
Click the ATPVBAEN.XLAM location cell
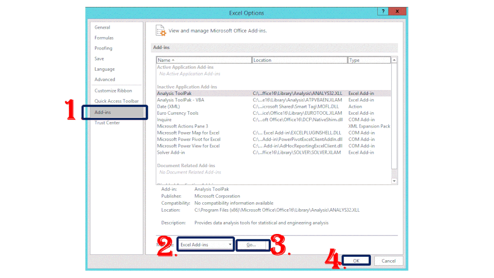[297, 100]
